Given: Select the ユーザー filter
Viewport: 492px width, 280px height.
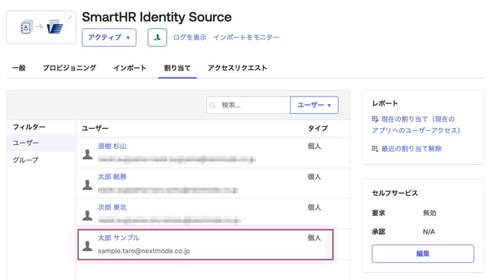Looking at the screenshot, I should [41, 143].
